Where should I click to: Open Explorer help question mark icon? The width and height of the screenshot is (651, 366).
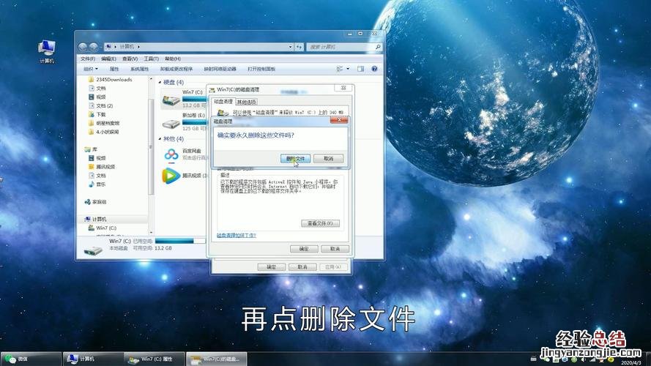[374, 69]
